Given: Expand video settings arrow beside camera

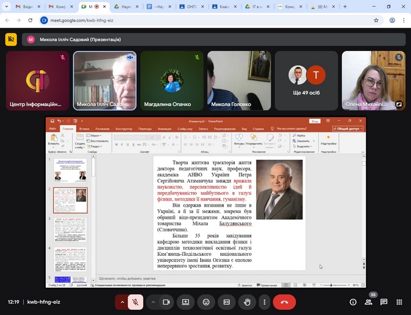Looking at the screenshot, I should point(153,302).
